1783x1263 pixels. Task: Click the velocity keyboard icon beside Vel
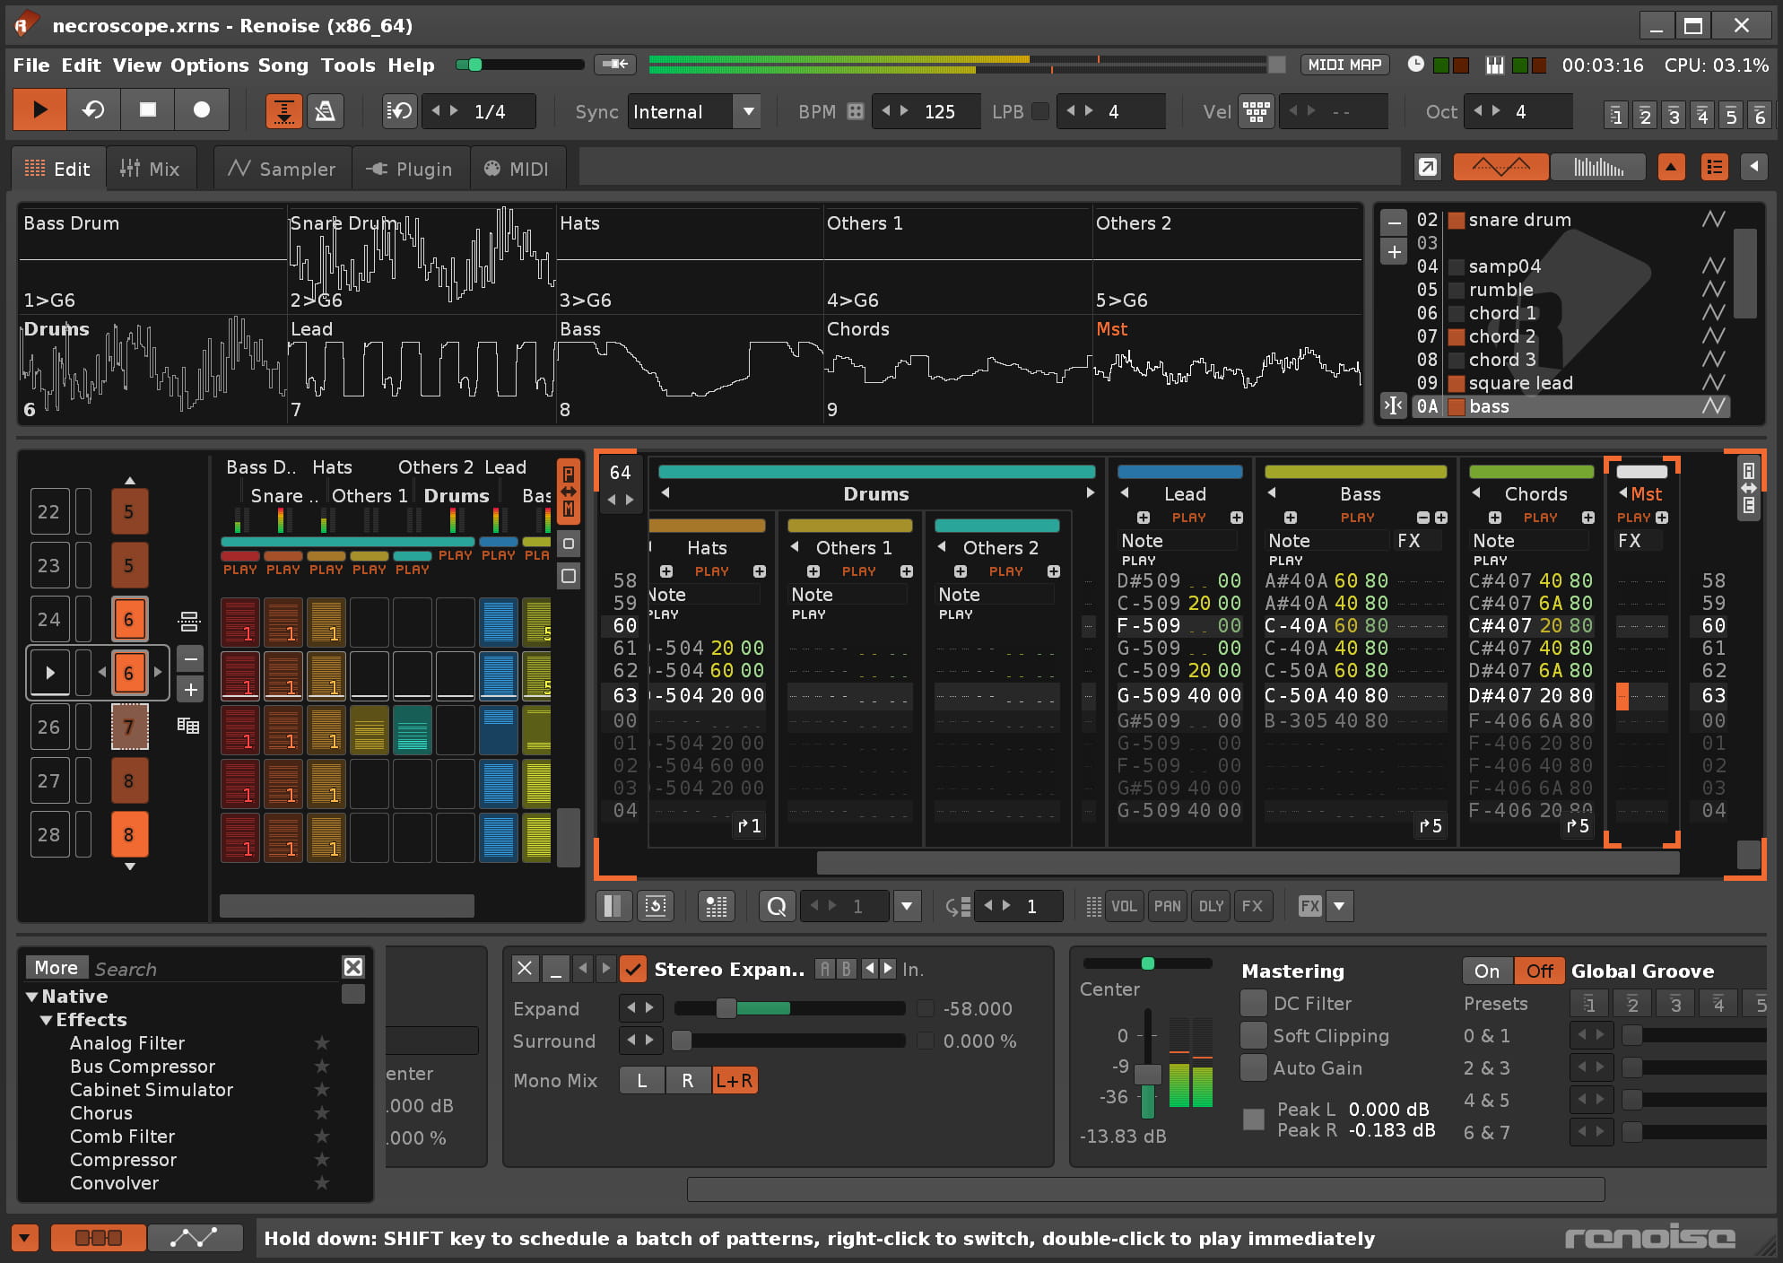click(x=1256, y=111)
